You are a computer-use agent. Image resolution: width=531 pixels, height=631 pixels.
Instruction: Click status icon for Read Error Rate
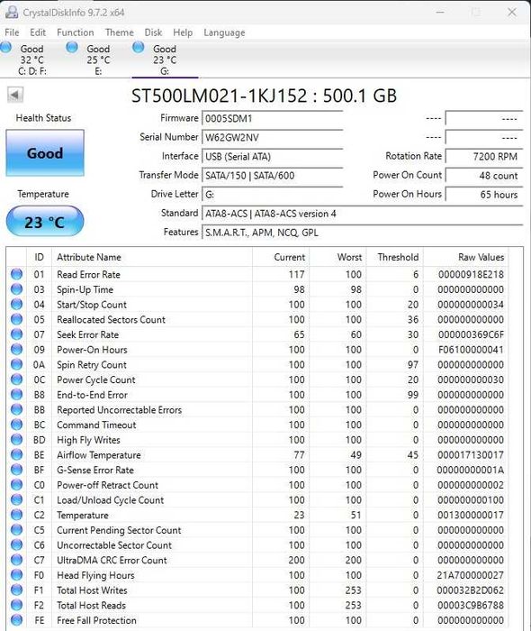[x=16, y=274]
